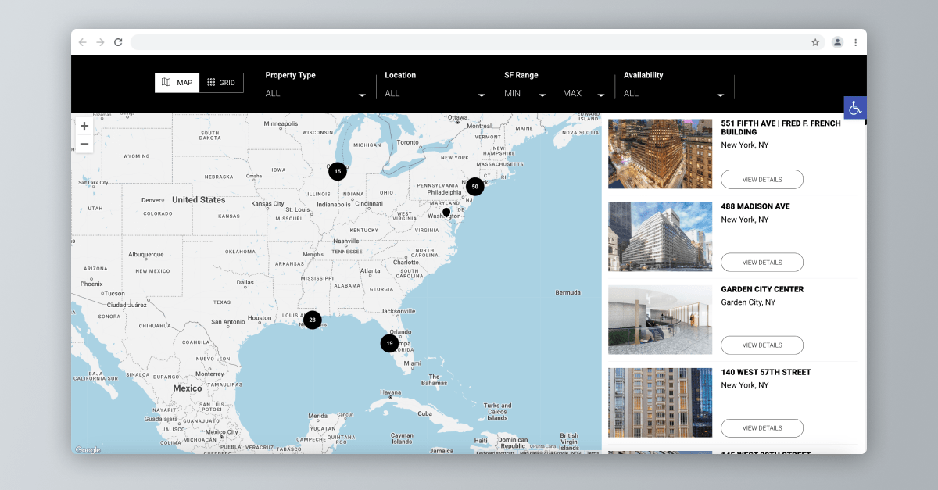Click the Google logo on the map
The height and width of the screenshot is (490, 938).
(x=87, y=449)
